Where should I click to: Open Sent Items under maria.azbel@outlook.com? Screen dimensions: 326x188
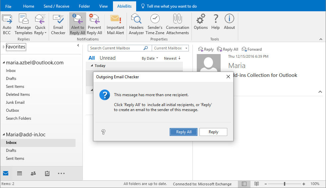click(15, 86)
